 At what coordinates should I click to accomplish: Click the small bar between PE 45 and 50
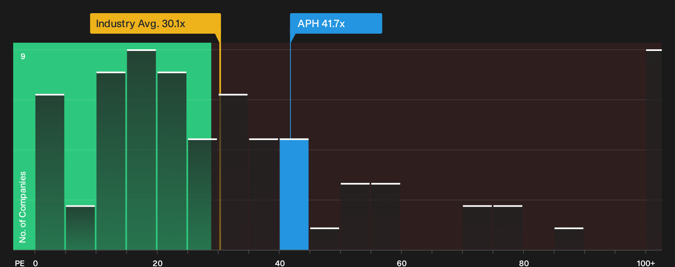pos(325,239)
